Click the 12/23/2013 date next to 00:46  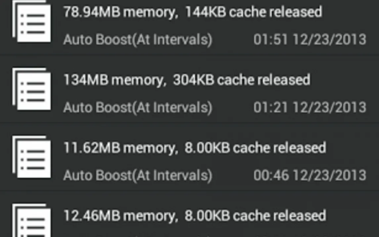pos(329,175)
